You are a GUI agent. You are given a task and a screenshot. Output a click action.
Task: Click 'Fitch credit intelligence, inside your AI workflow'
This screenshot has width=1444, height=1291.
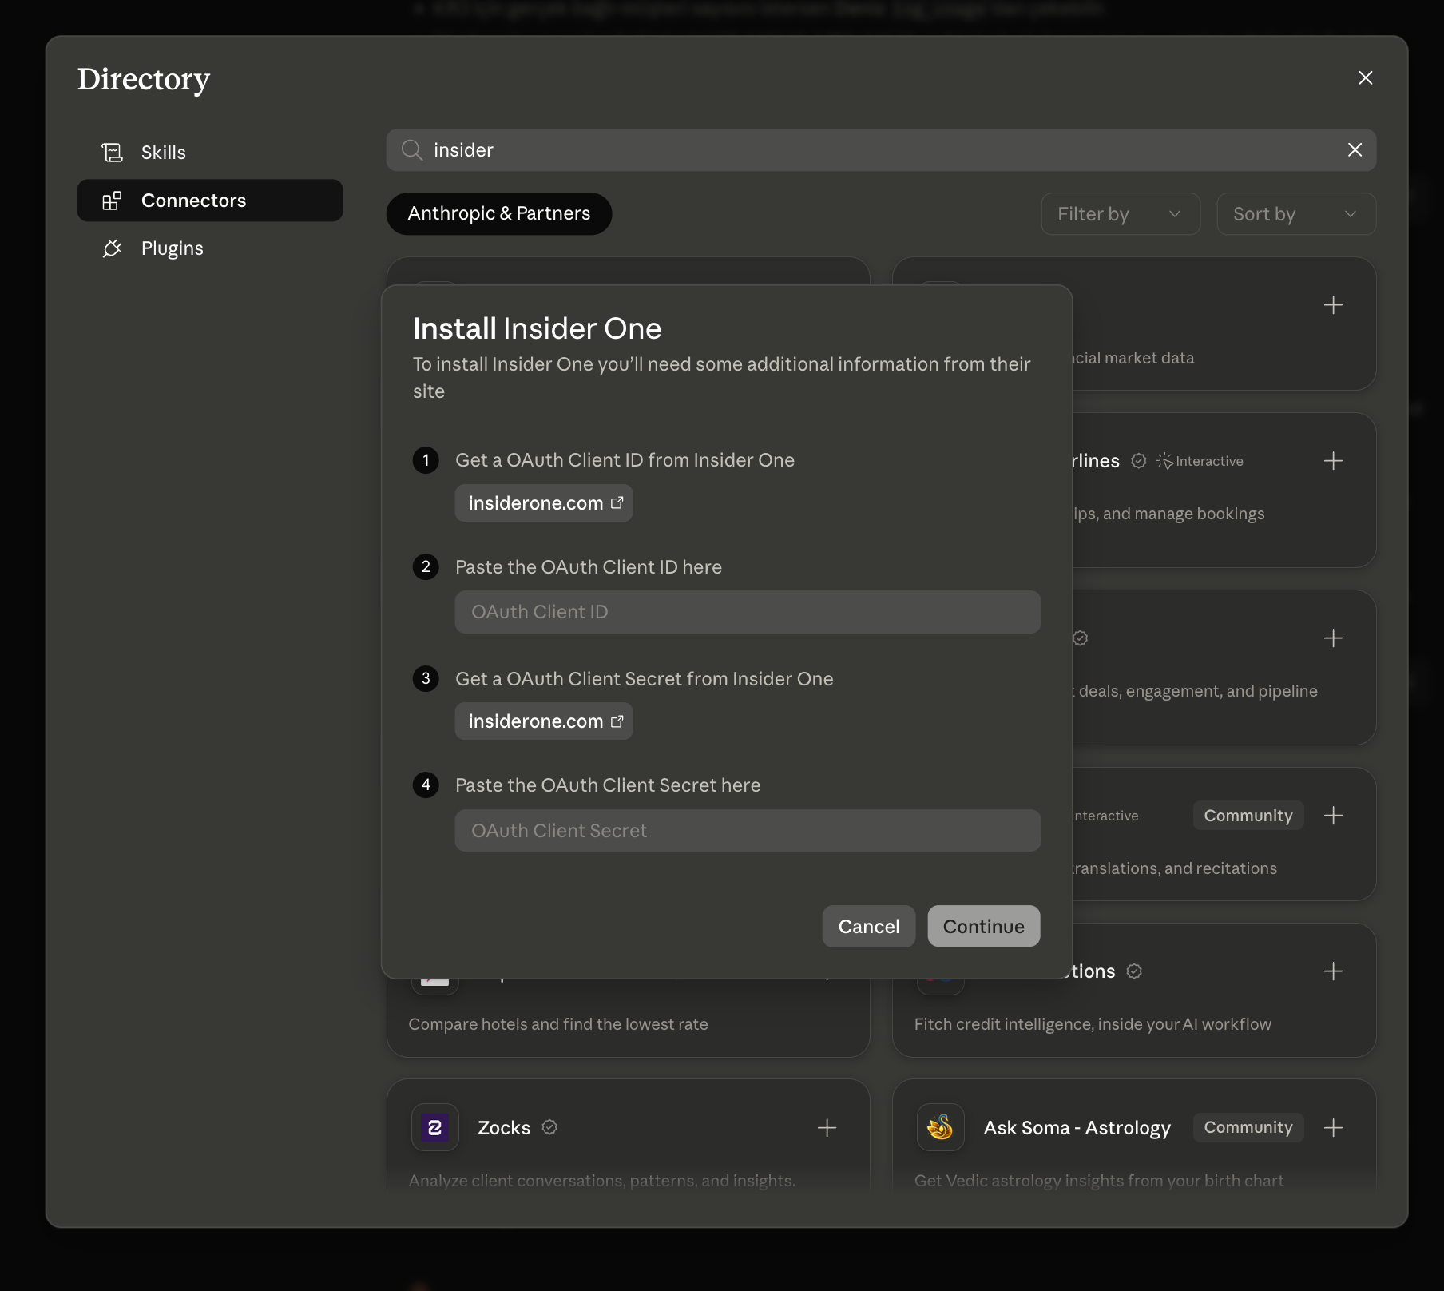pos(1093,1024)
